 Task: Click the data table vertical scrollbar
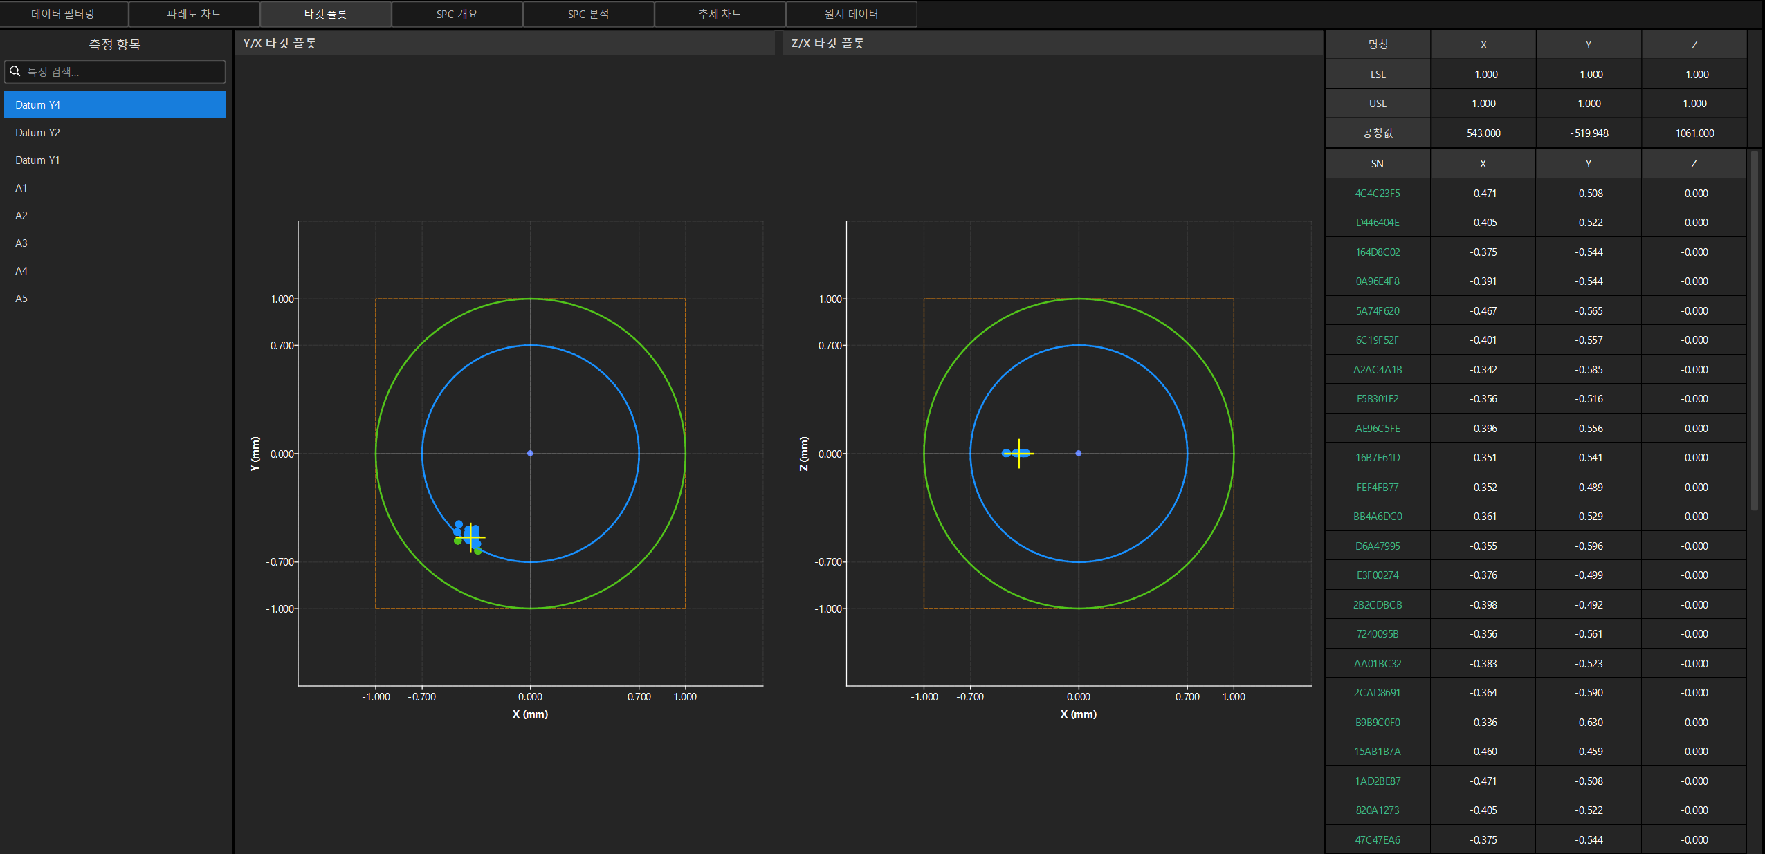[x=1754, y=331]
